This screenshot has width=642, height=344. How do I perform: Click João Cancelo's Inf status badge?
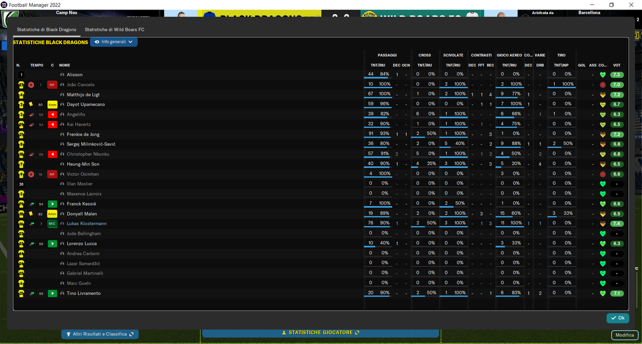pyautogui.click(x=52, y=85)
